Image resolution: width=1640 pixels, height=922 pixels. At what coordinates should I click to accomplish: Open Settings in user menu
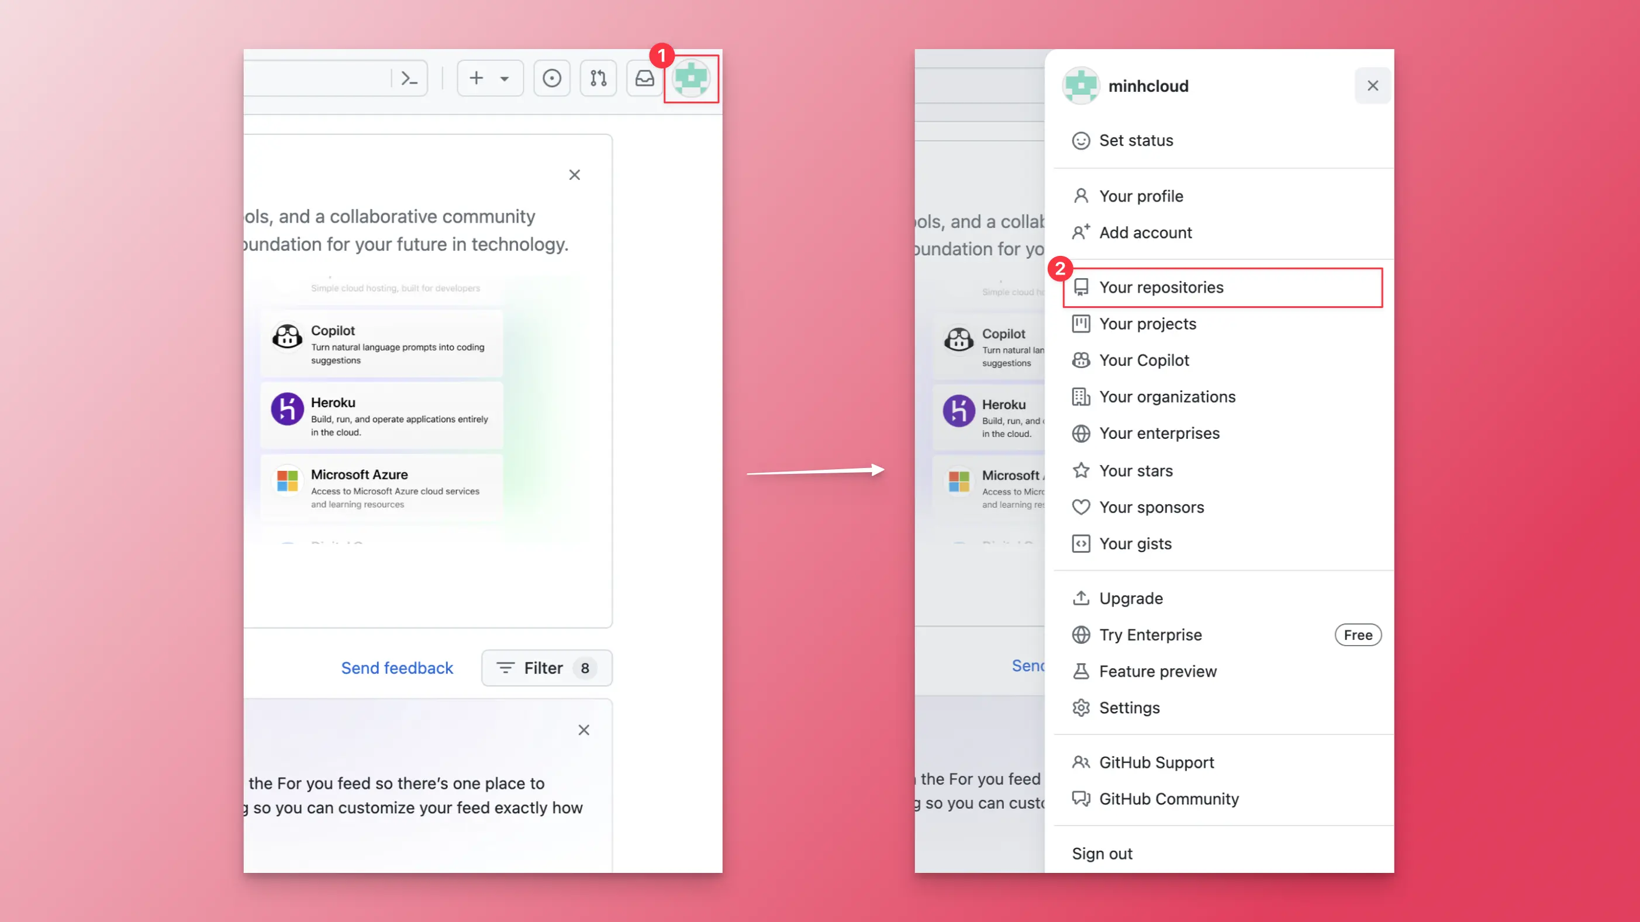coord(1223,708)
